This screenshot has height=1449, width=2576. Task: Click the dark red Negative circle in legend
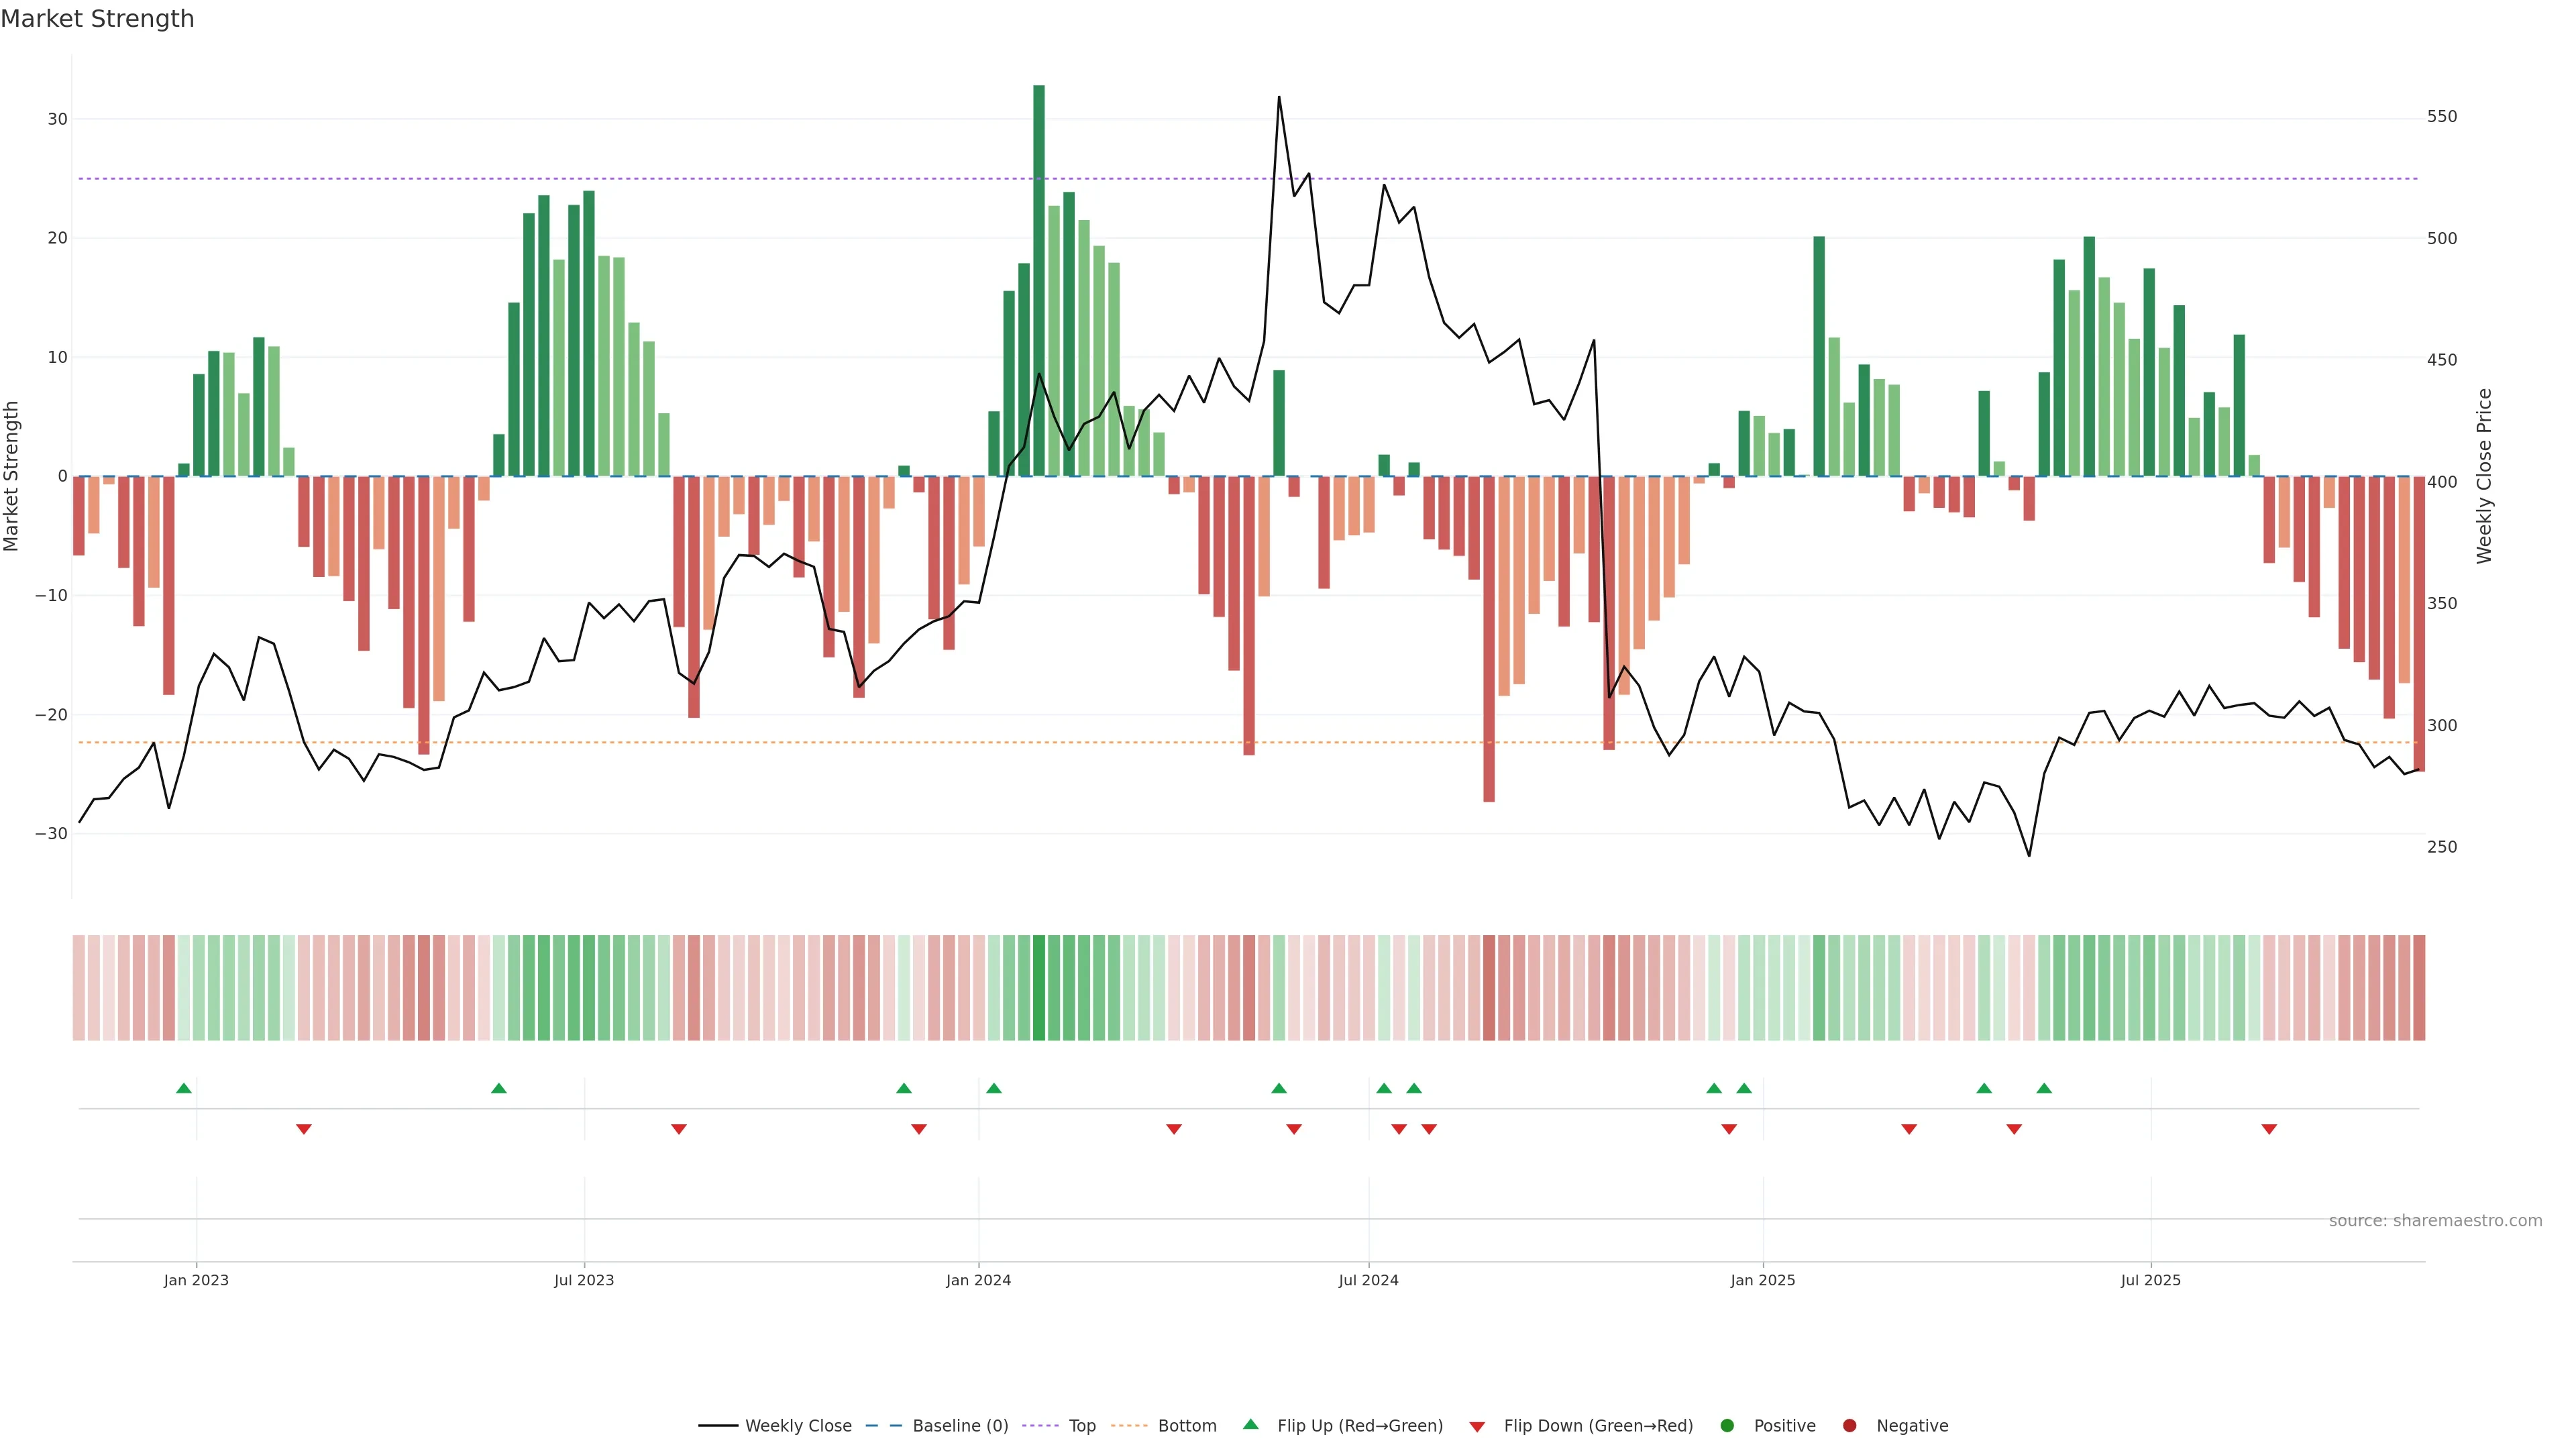1849,1426
